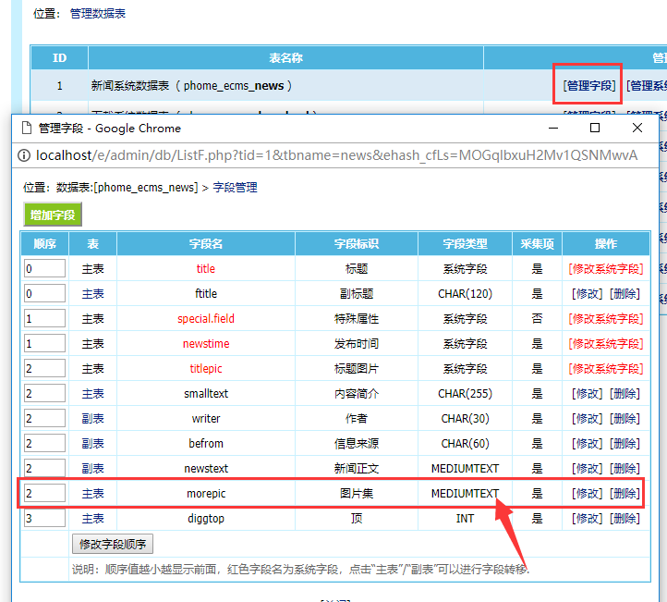Close the 管理字段 Chrome window
This screenshot has height=602, width=667.
click(x=637, y=128)
